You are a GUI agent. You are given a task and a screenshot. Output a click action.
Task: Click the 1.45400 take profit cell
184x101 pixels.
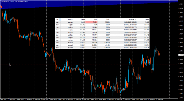tap(104, 45)
